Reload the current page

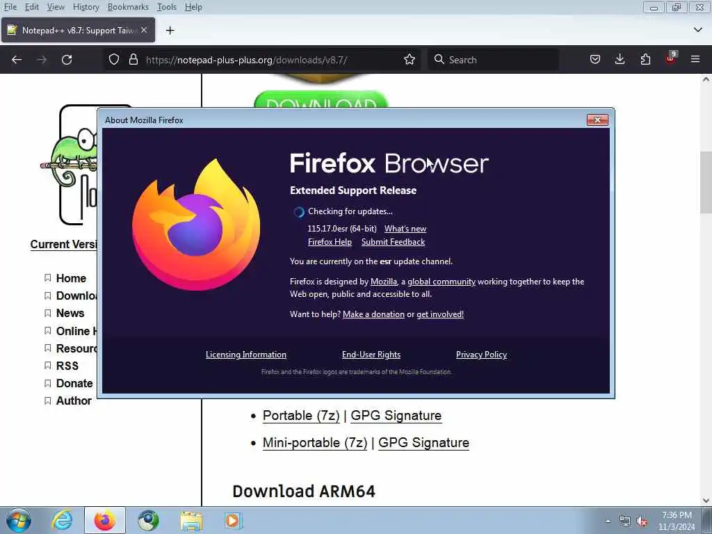pyautogui.click(x=67, y=60)
